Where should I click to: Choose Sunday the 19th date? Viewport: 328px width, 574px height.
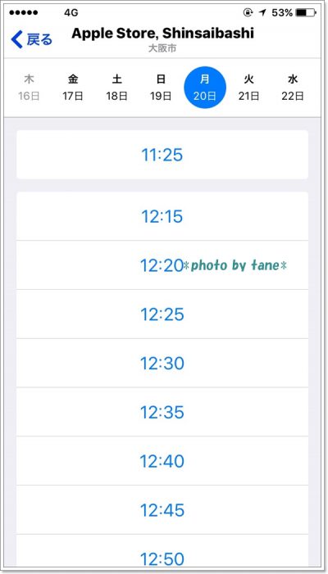coord(161,88)
